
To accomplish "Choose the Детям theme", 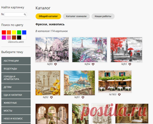I will (x=16, y=87).
